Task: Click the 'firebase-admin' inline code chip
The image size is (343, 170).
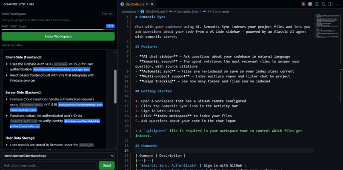Action: [x=31, y=105]
